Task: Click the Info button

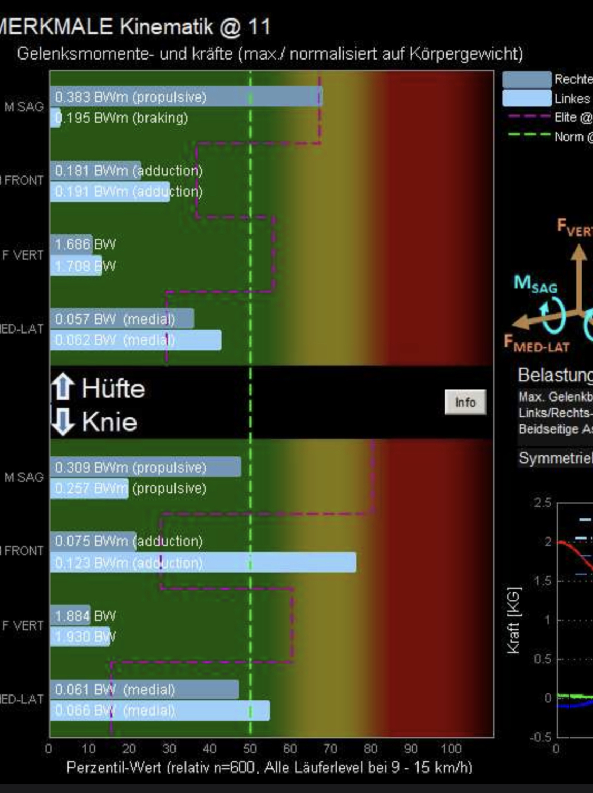Action: (x=465, y=403)
